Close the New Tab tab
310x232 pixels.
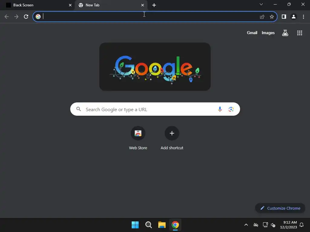click(x=143, y=5)
